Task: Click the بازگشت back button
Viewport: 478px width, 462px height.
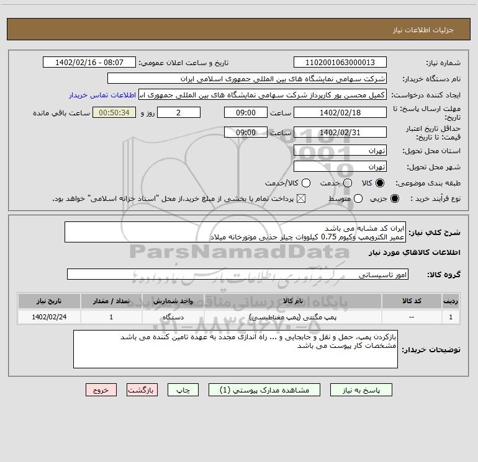Action: (x=142, y=390)
